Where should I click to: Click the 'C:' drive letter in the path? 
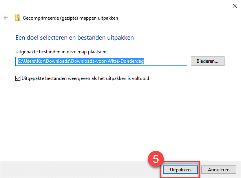20,61
